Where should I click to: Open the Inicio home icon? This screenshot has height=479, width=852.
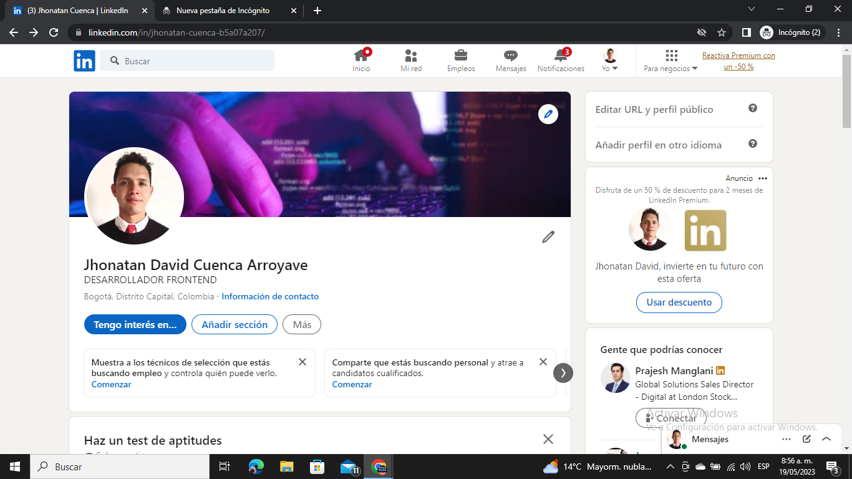click(x=361, y=60)
